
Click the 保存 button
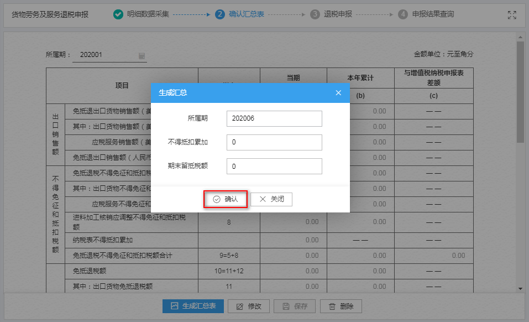pos(295,306)
